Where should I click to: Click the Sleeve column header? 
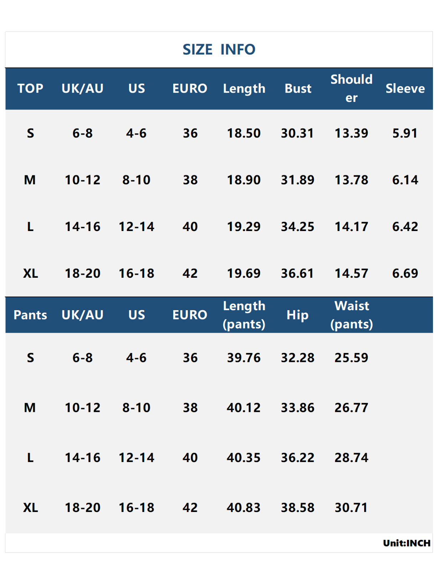pyautogui.click(x=405, y=88)
